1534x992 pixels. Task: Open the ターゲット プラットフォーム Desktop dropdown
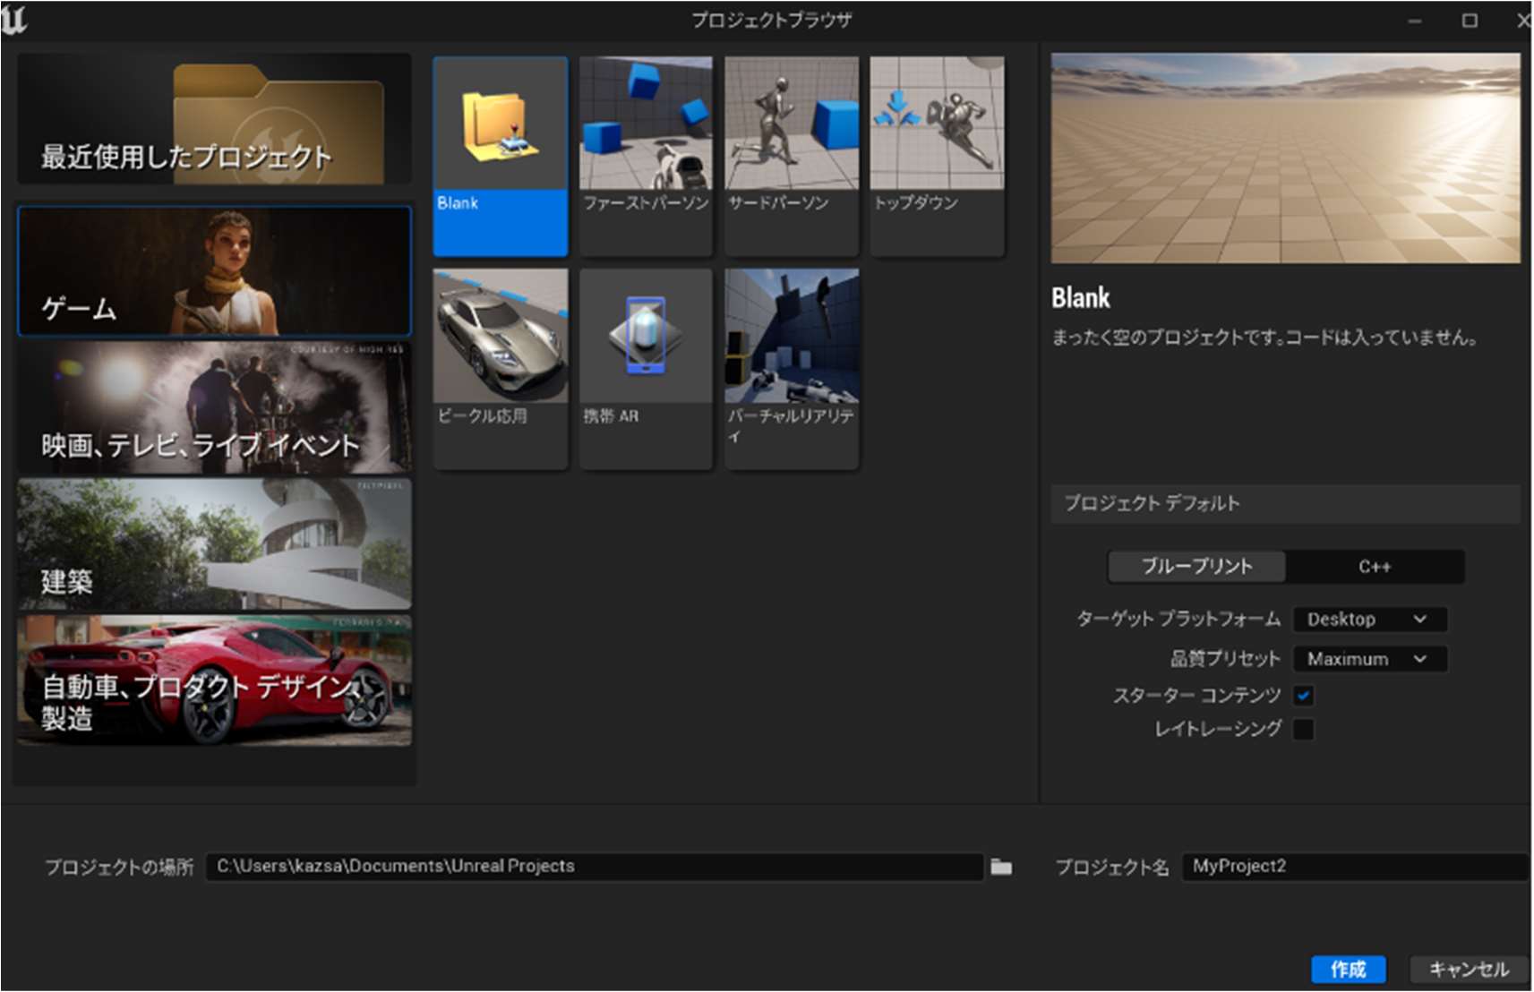tap(1369, 620)
